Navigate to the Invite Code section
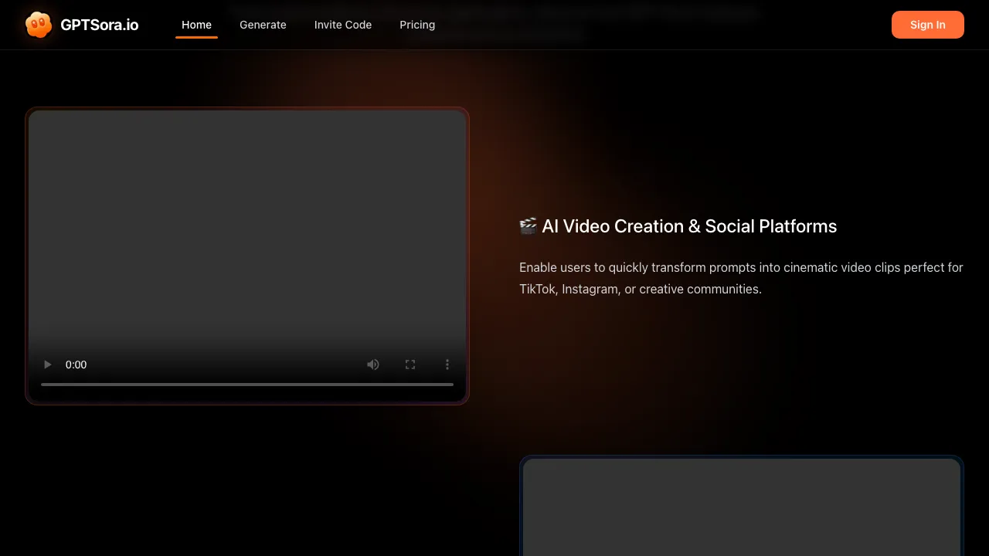 tap(343, 24)
